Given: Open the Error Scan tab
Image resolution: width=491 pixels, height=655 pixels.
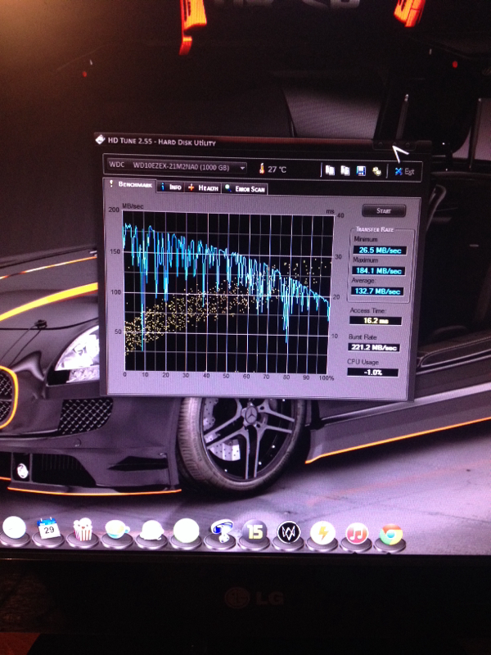Looking at the screenshot, I should click(x=245, y=189).
